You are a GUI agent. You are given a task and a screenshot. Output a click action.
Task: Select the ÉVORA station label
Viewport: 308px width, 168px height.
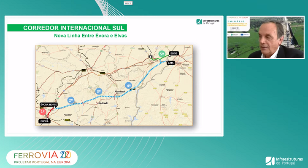pyautogui.click(x=44, y=121)
